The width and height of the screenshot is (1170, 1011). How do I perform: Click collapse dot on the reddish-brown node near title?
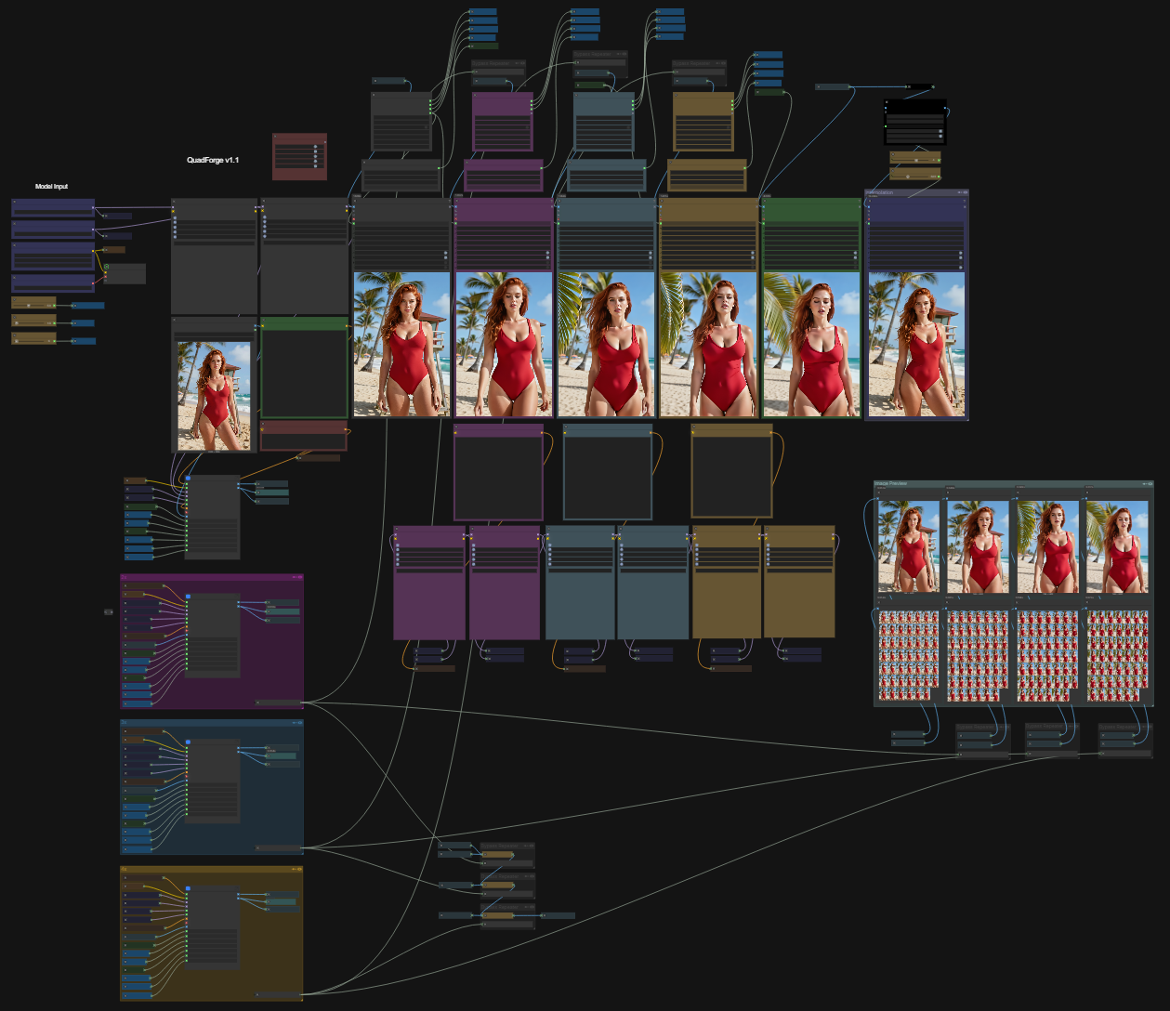coord(277,138)
